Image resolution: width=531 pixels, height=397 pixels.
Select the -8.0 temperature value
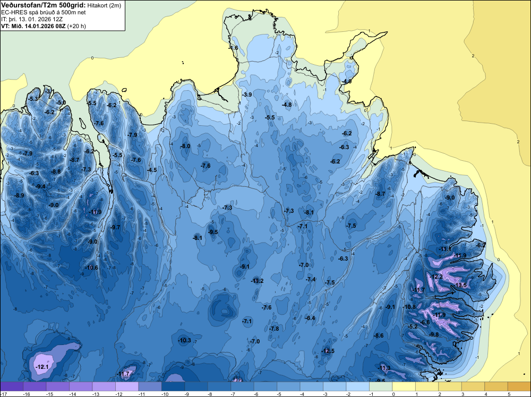(x=185, y=146)
